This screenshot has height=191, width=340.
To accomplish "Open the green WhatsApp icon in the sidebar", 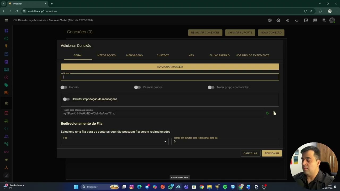I will coord(6,38).
